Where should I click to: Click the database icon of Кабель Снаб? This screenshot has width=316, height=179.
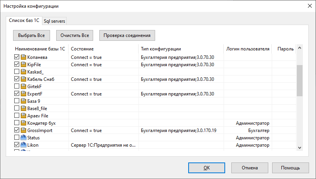(x=23, y=79)
